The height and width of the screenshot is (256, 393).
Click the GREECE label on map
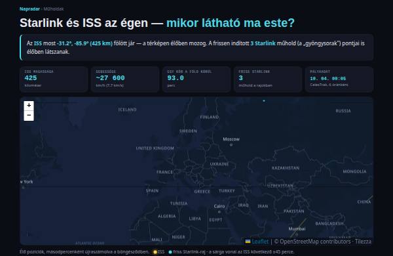point(202,192)
